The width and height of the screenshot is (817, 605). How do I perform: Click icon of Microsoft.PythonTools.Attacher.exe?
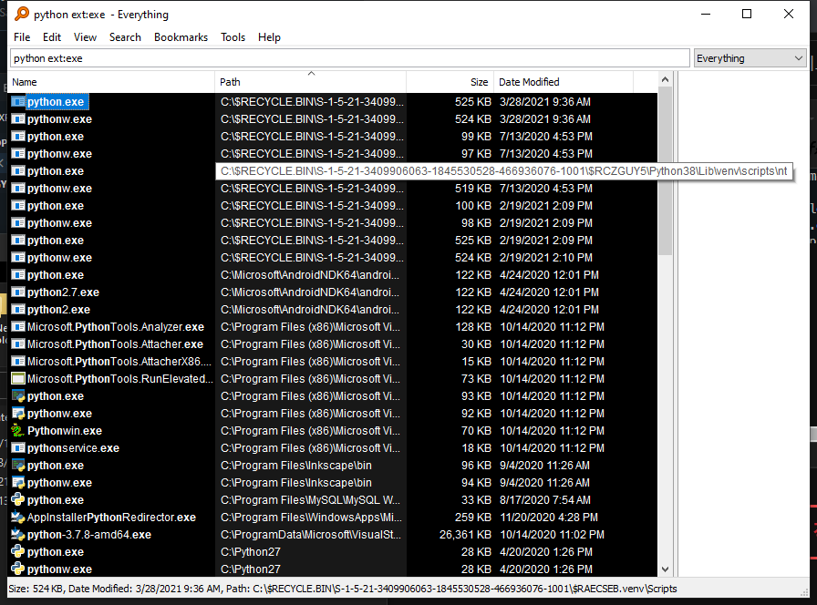[17, 344]
